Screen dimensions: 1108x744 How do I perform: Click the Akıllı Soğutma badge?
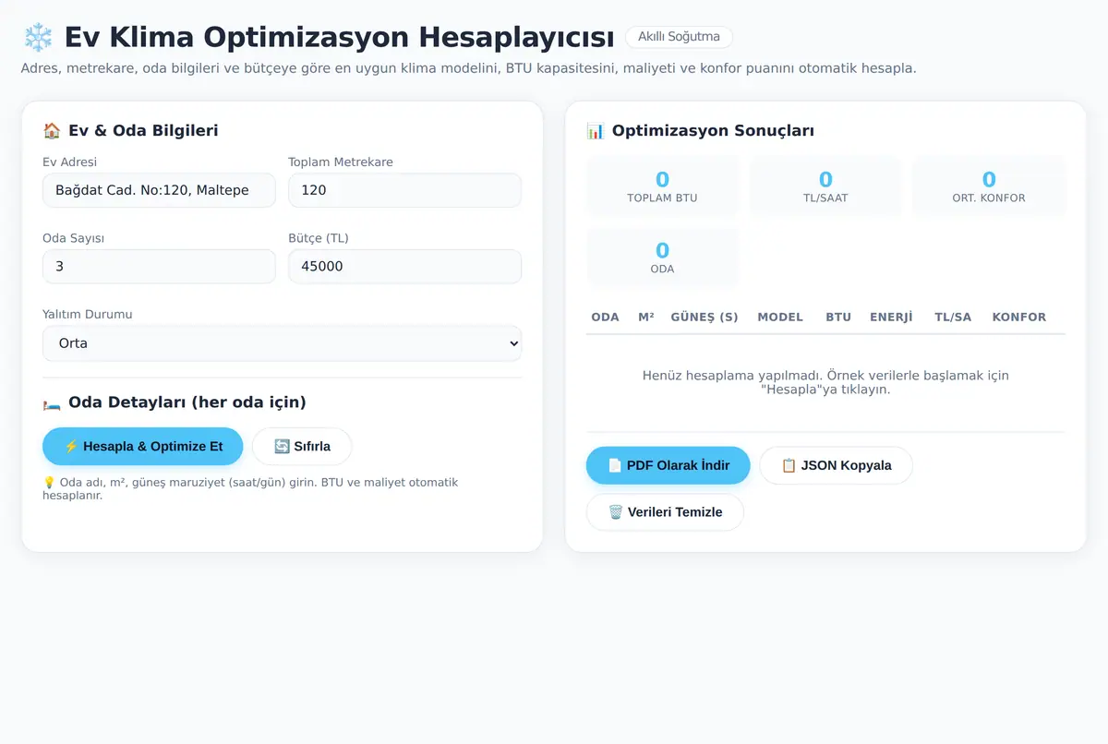(679, 37)
